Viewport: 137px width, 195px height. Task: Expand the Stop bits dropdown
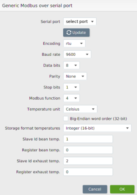click(x=72, y=87)
